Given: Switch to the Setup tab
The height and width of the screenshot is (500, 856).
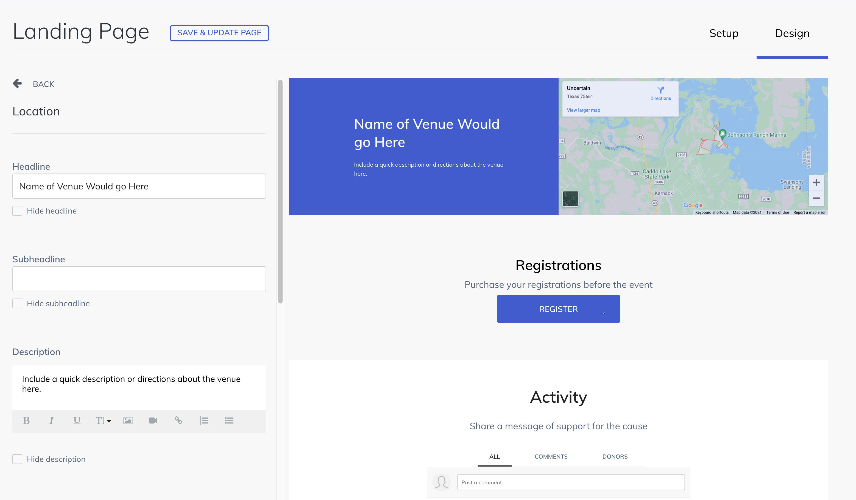Looking at the screenshot, I should pos(724,33).
